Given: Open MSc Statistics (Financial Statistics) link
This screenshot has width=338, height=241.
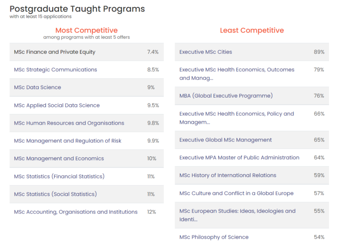Looking at the screenshot, I should (59, 177).
